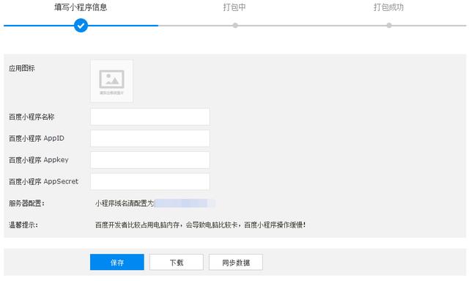Select the 百度小程序 Appkey input field
Screen dimensions: 469x281
(x=149, y=160)
